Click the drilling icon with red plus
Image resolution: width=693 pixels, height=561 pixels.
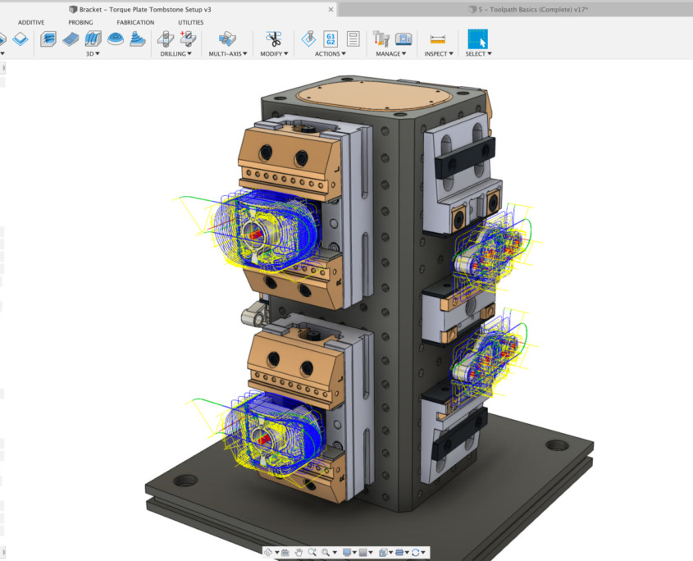[187, 39]
